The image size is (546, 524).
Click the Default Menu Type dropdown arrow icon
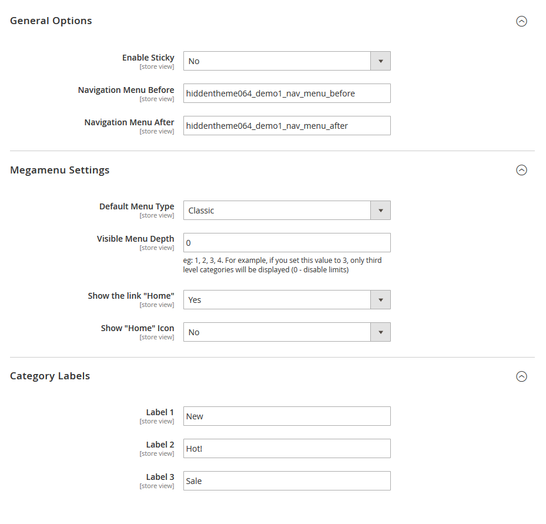pos(381,210)
